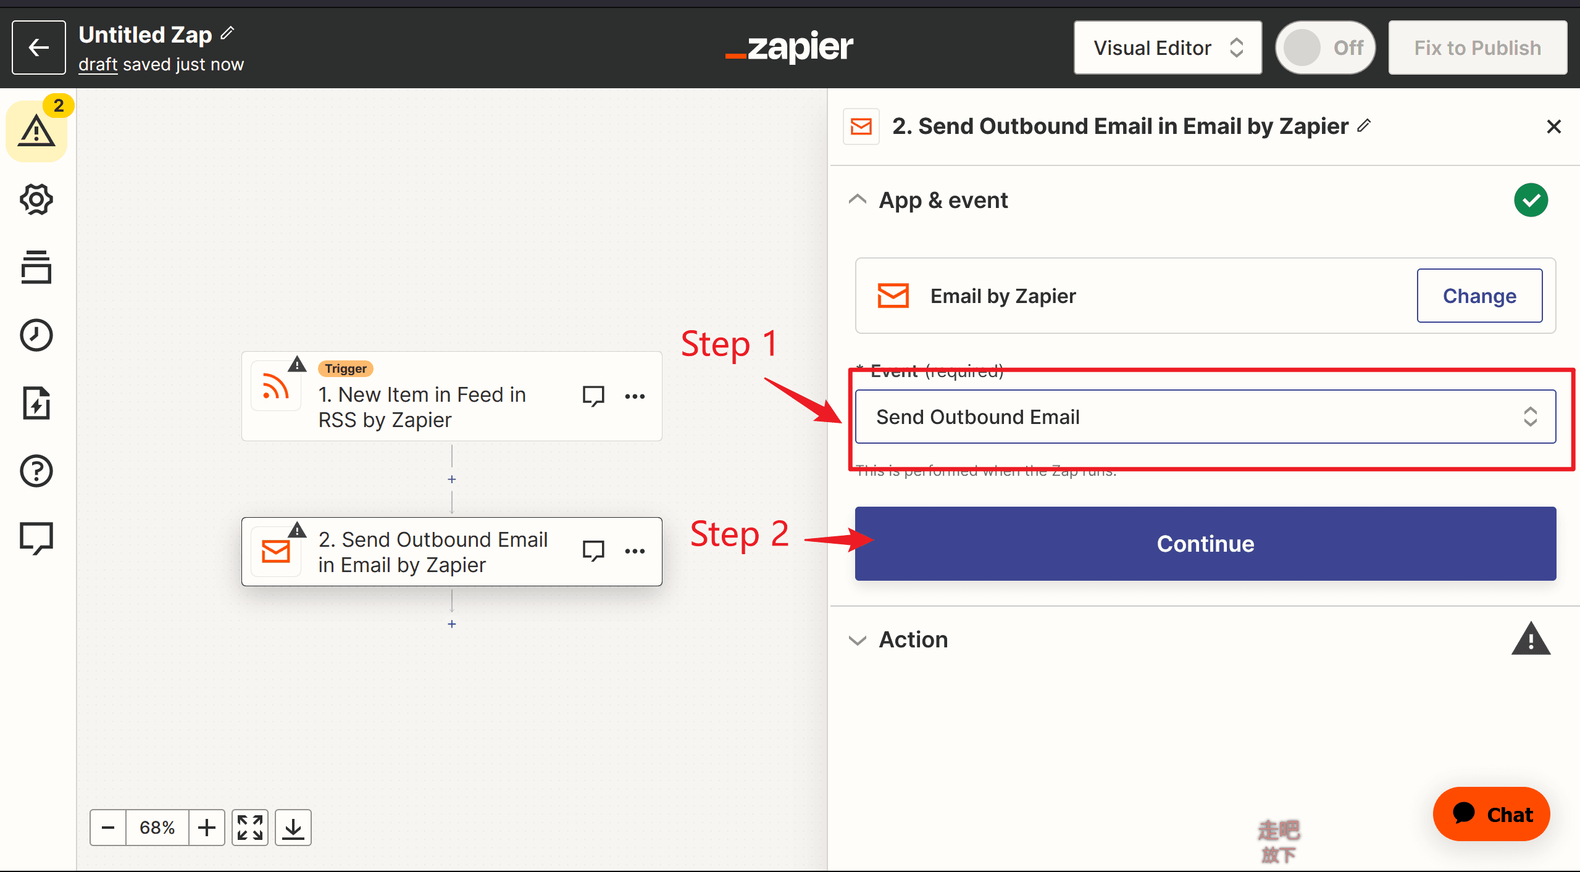Image resolution: width=1580 pixels, height=872 pixels.
Task: Click the Email by Zapier action icon
Action: pyautogui.click(x=893, y=296)
